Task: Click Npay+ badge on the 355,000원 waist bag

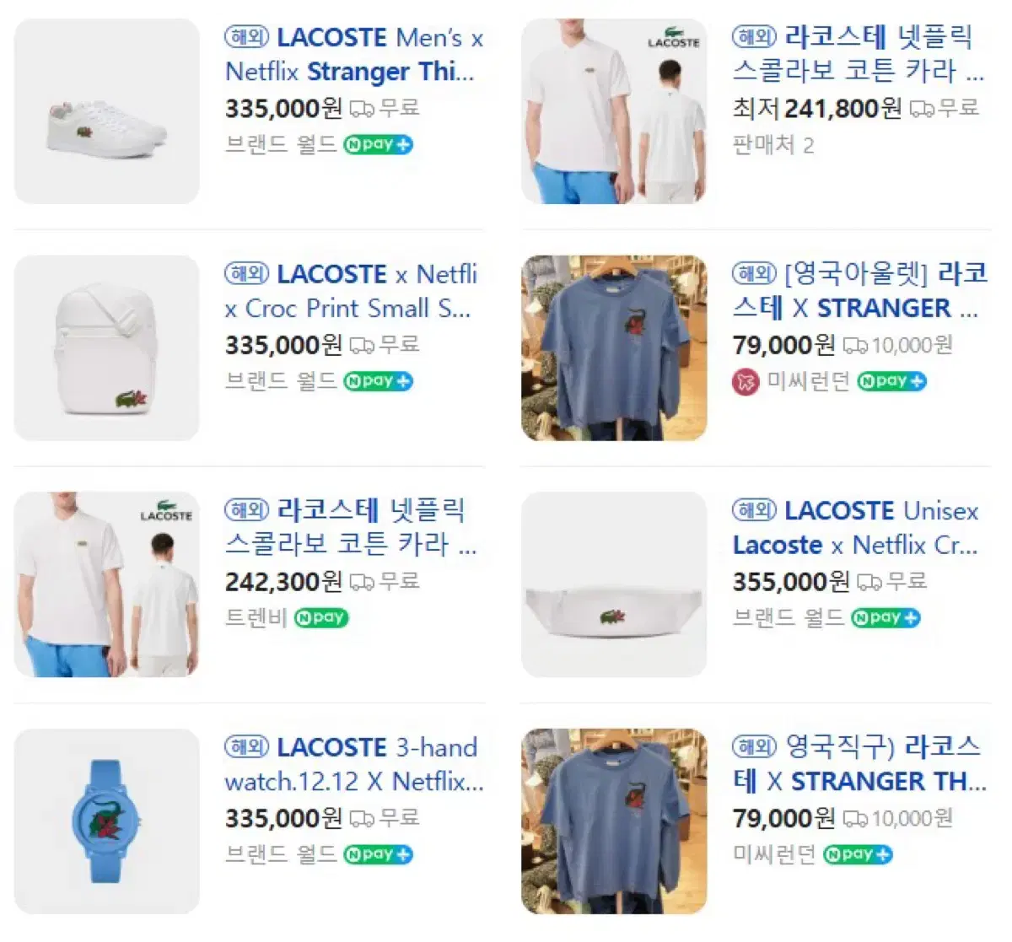Action: pos(885,618)
